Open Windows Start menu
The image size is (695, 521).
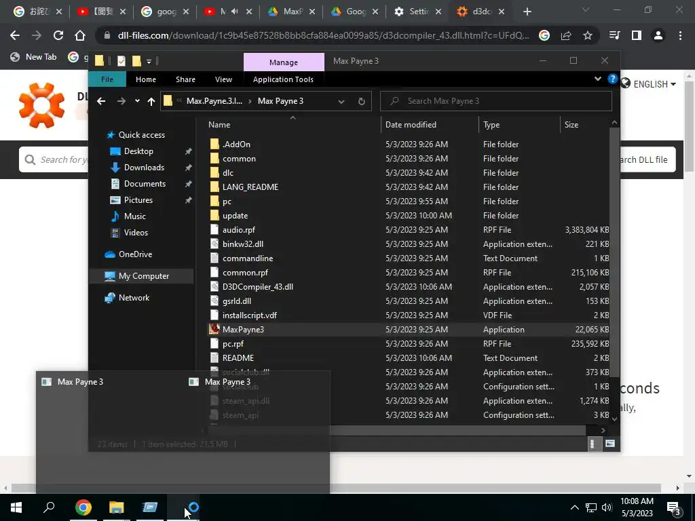point(16,507)
